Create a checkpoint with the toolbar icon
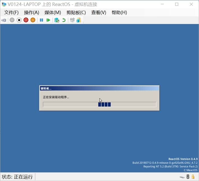Viewport: 199px width, 181px height. coord(57,20)
